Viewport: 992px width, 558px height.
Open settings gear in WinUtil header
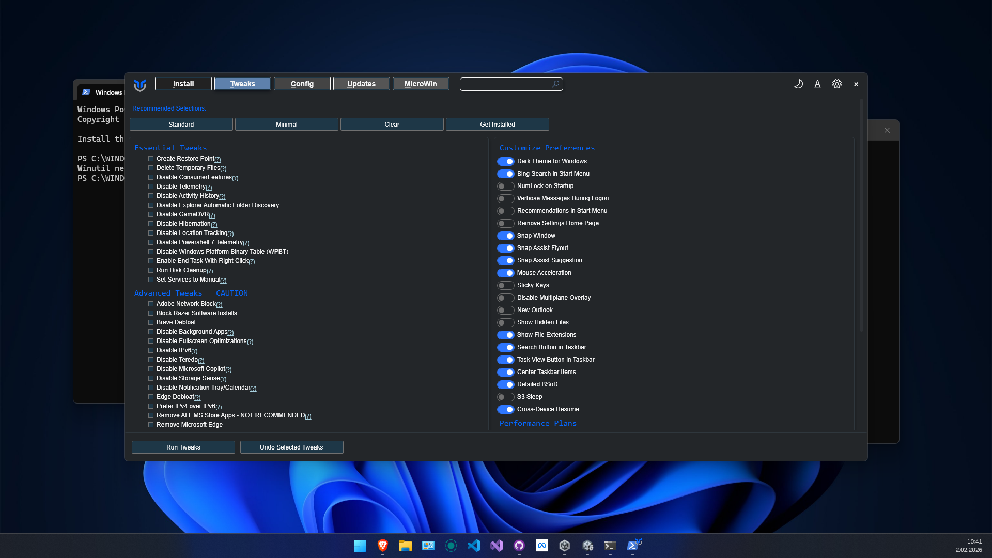[x=837, y=84]
